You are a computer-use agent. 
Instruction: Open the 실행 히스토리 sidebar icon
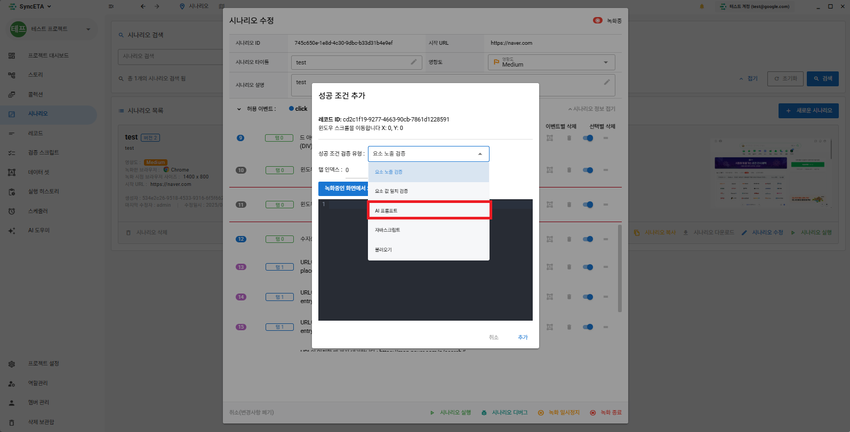(12, 192)
